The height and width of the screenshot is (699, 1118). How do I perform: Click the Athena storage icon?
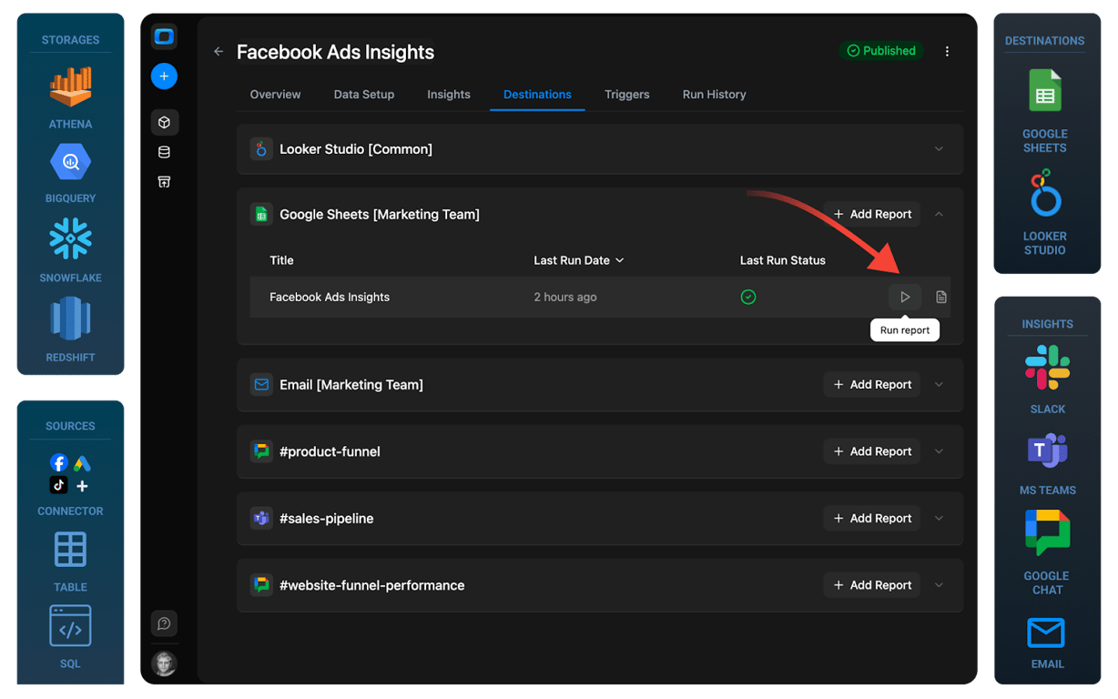tap(70, 88)
